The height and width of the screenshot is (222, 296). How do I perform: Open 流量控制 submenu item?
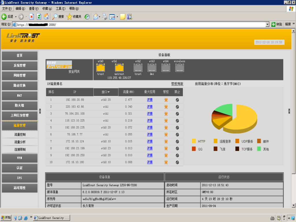coord(20,135)
